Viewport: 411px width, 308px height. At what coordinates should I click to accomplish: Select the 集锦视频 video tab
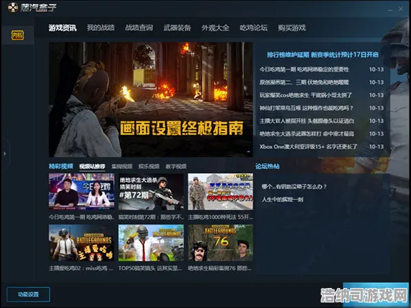[x=122, y=167]
